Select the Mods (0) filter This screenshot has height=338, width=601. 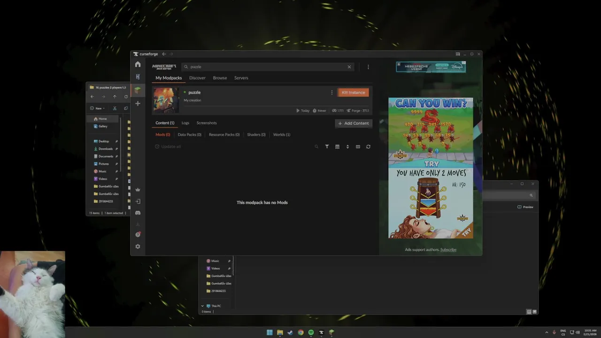click(x=163, y=135)
